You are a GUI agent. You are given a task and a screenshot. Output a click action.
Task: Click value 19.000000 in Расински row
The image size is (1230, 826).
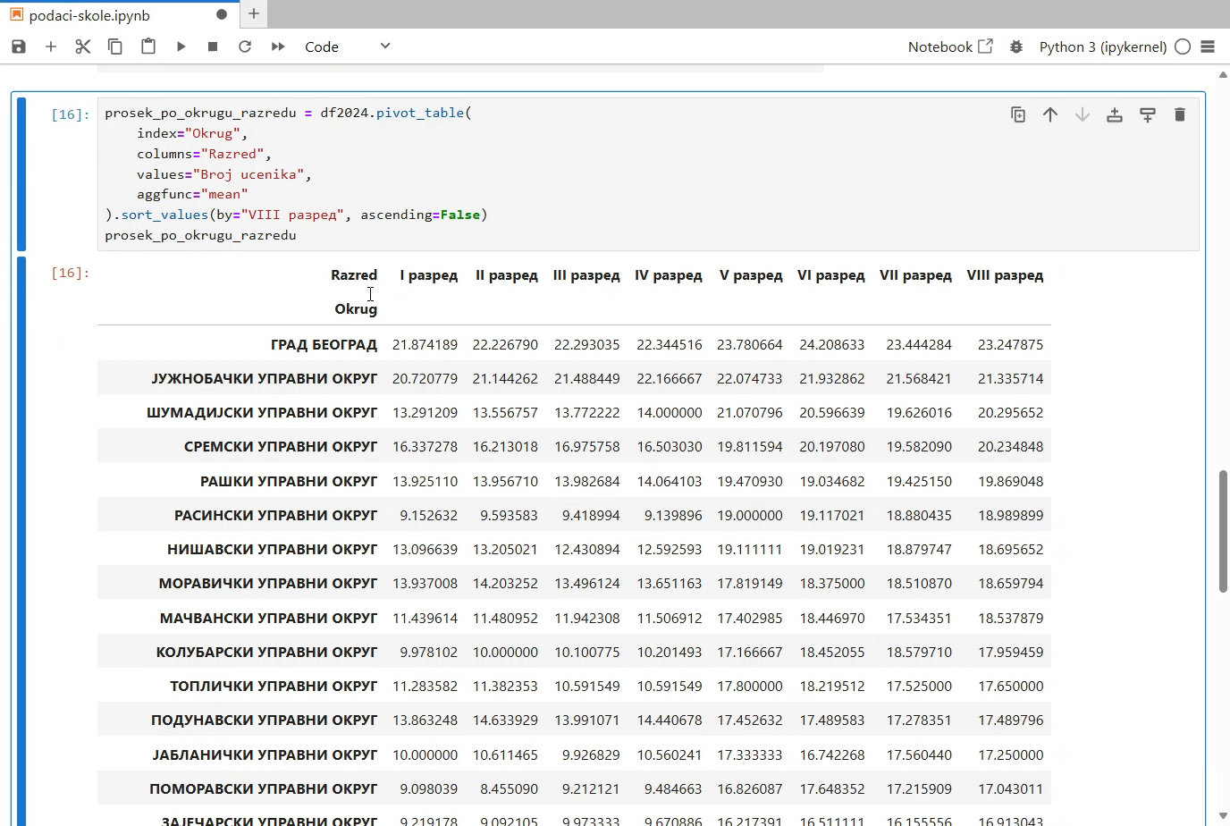pos(750,515)
